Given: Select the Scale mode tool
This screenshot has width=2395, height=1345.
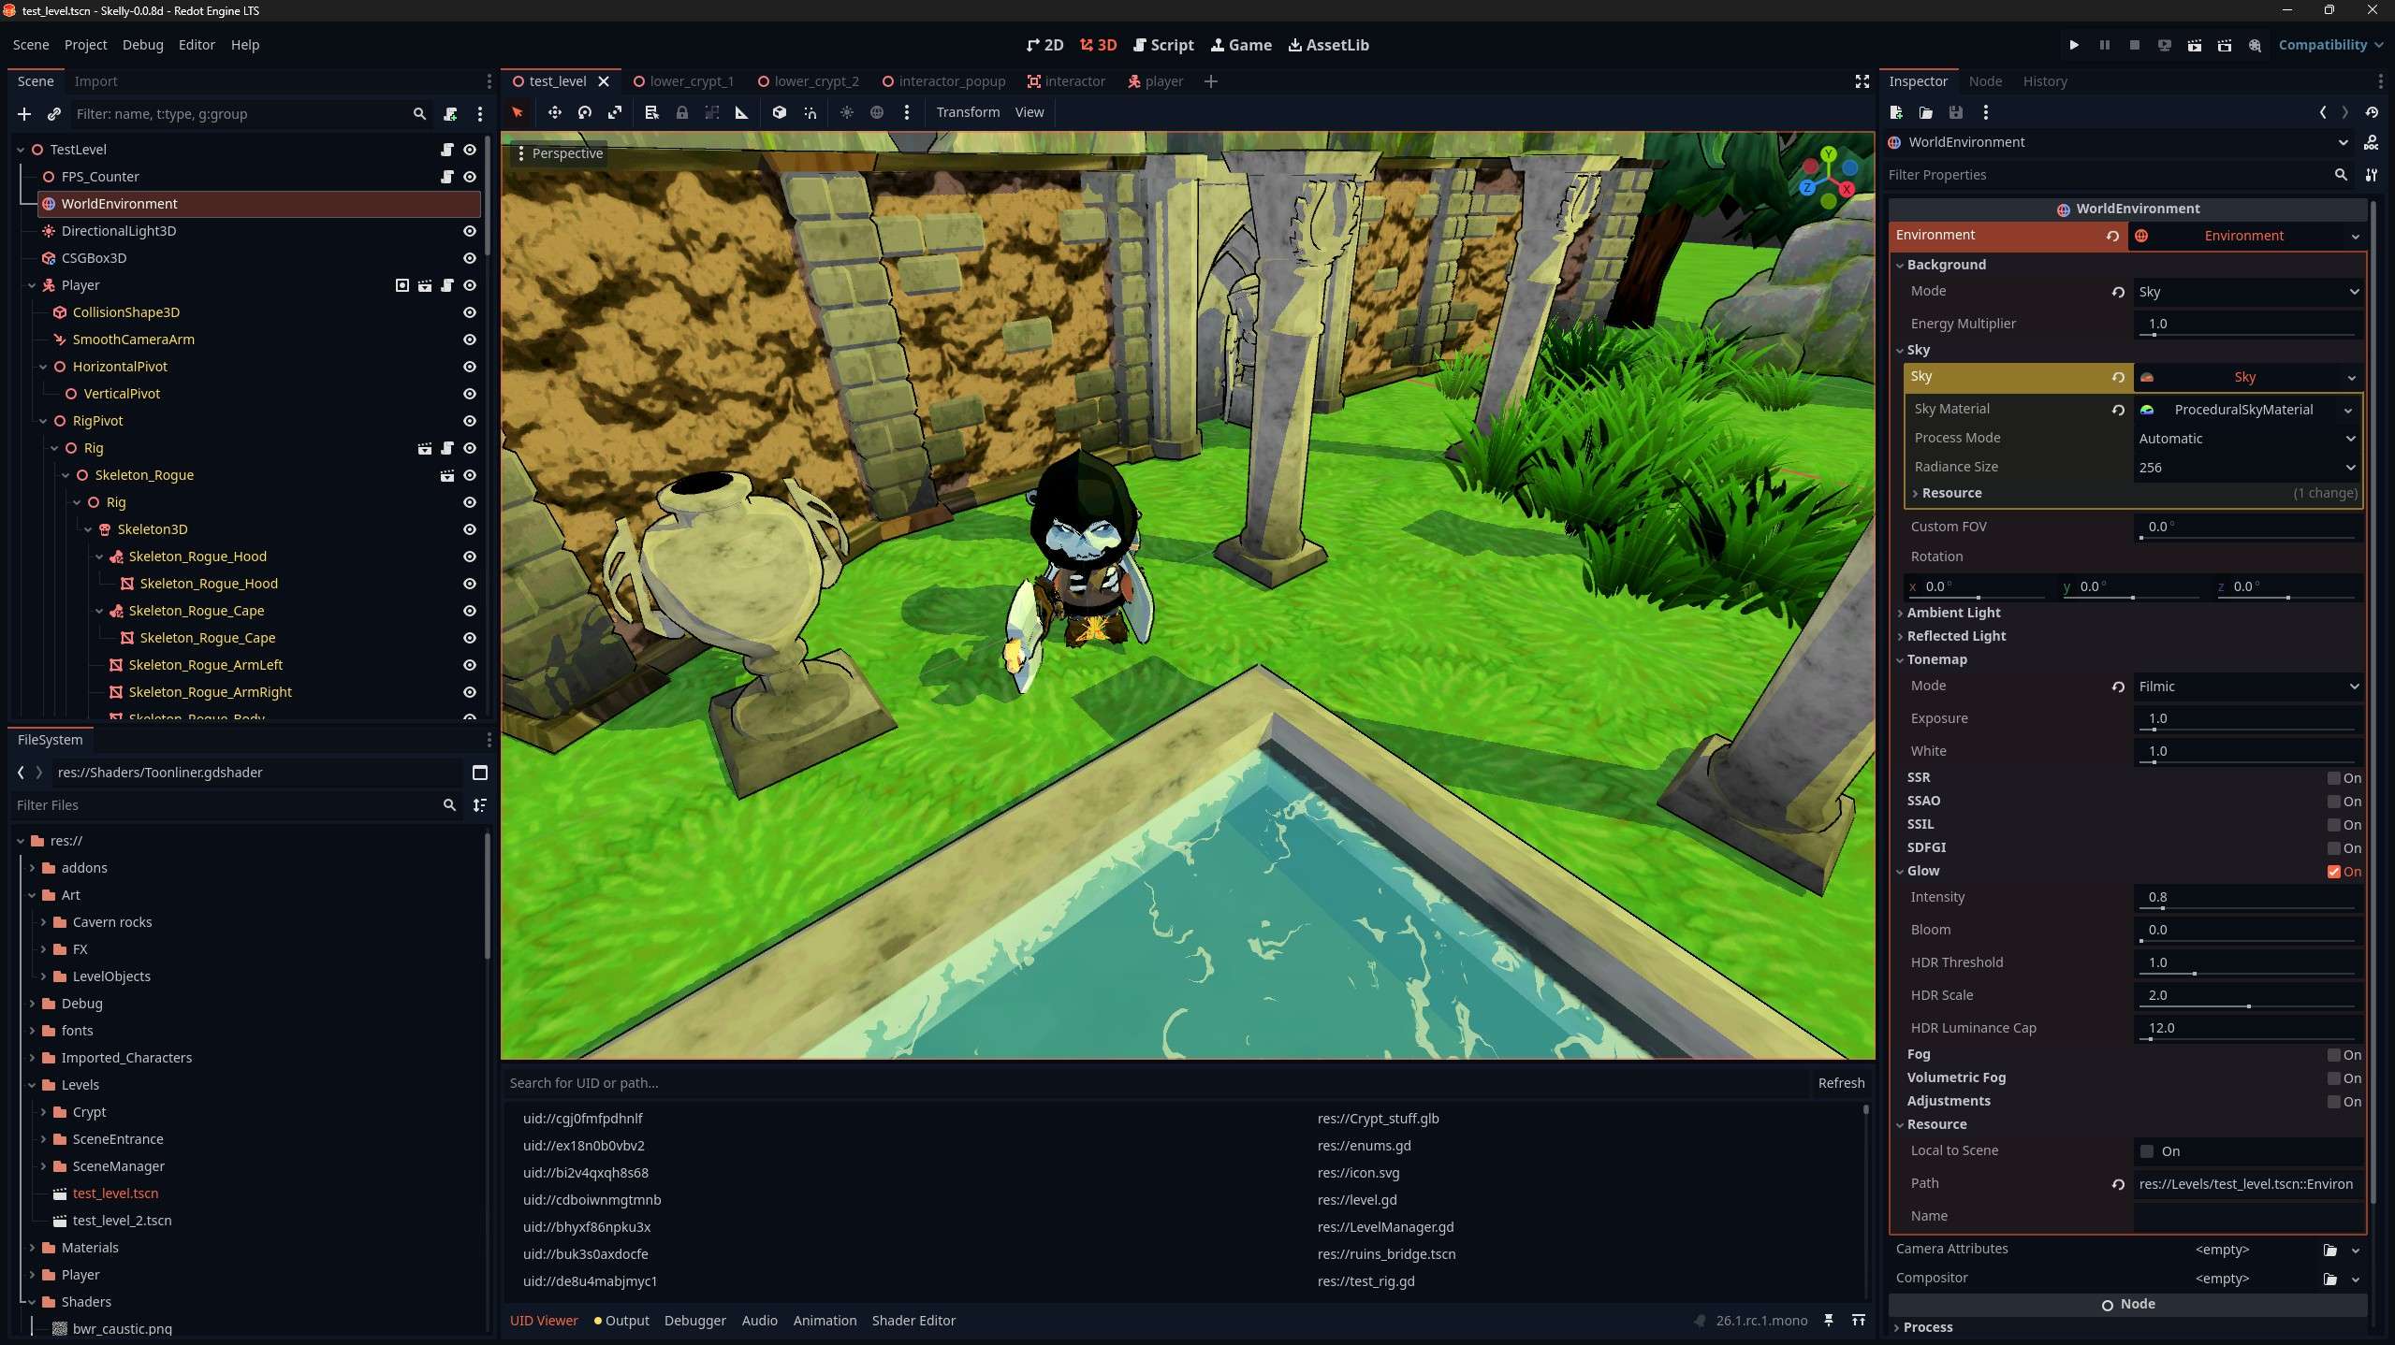Looking at the screenshot, I should [x=615, y=112].
